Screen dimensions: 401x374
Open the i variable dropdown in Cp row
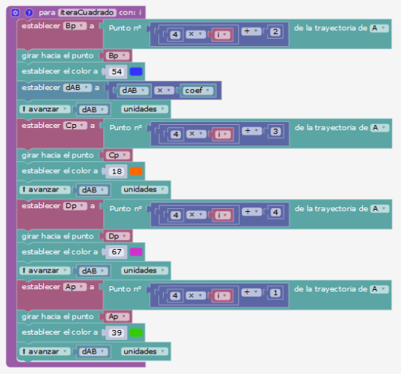(x=222, y=134)
